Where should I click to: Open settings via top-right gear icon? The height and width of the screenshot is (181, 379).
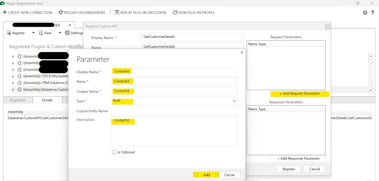click(x=365, y=13)
